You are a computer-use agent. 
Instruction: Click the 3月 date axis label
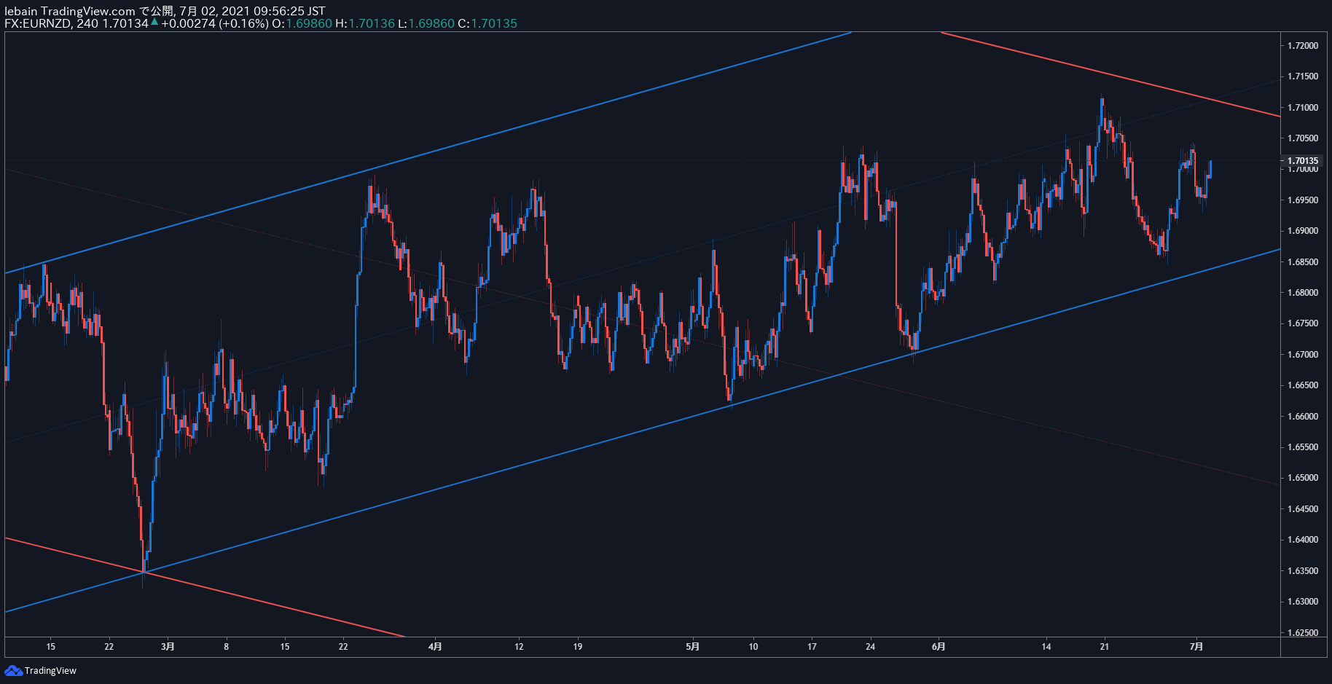pos(168,646)
